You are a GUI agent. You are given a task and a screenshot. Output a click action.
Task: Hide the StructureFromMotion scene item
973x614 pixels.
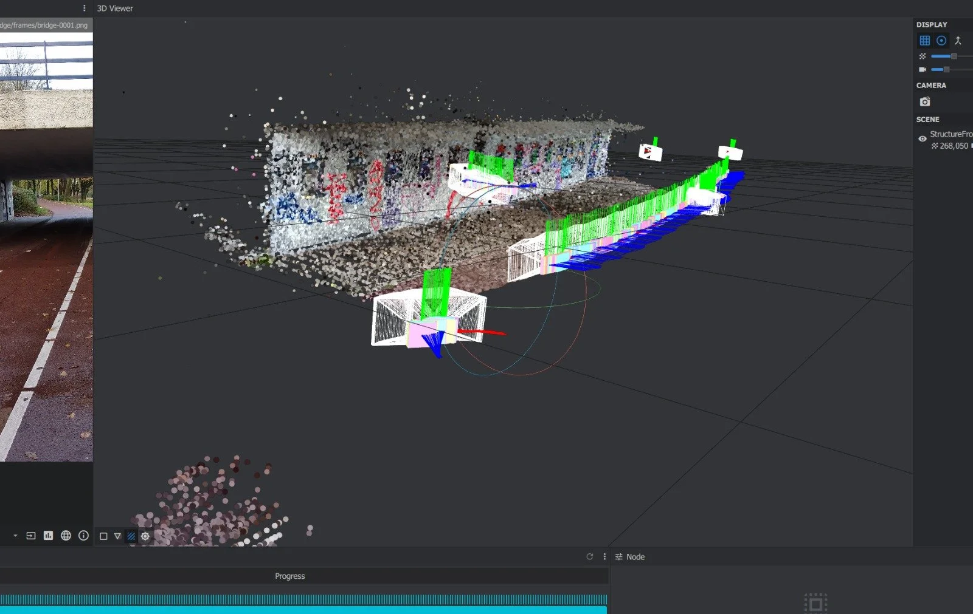coord(923,138)
